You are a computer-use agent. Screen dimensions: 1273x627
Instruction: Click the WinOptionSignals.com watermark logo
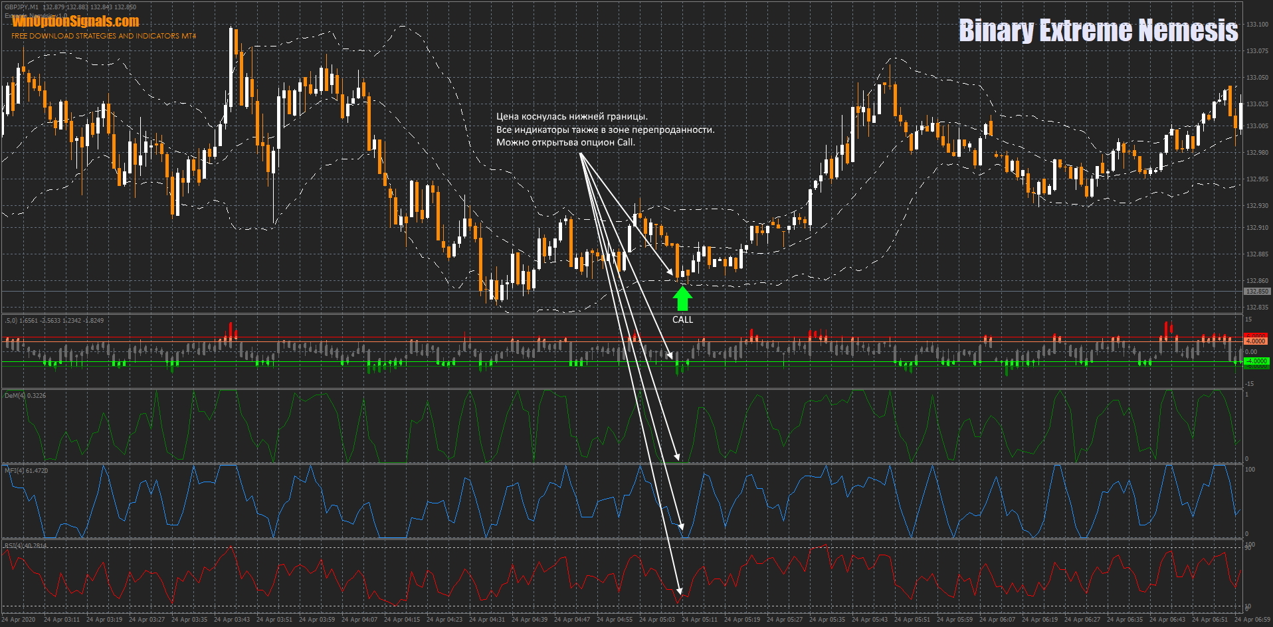(x=75, y=22)
